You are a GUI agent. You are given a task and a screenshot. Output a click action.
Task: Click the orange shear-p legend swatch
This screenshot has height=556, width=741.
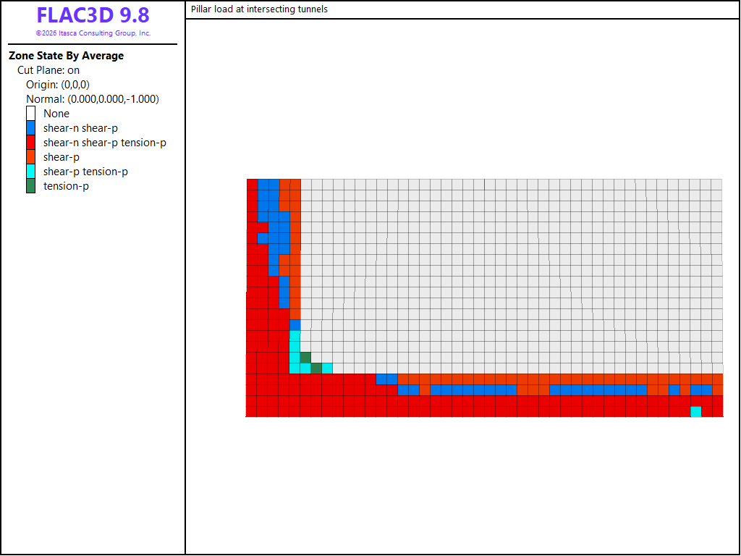(x=30, y=157)
